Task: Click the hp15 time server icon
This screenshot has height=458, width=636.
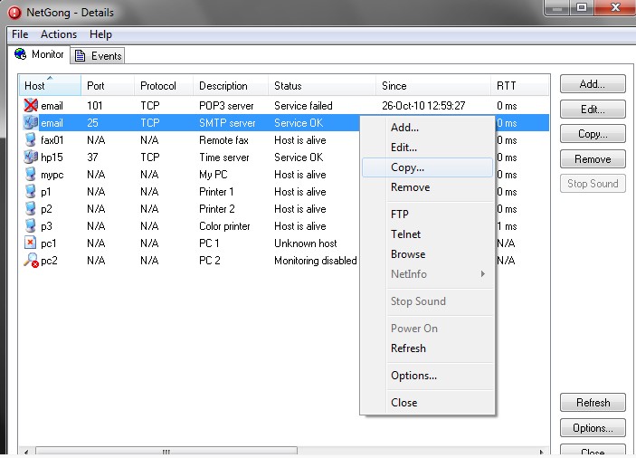Action: [x=30, y=157]
